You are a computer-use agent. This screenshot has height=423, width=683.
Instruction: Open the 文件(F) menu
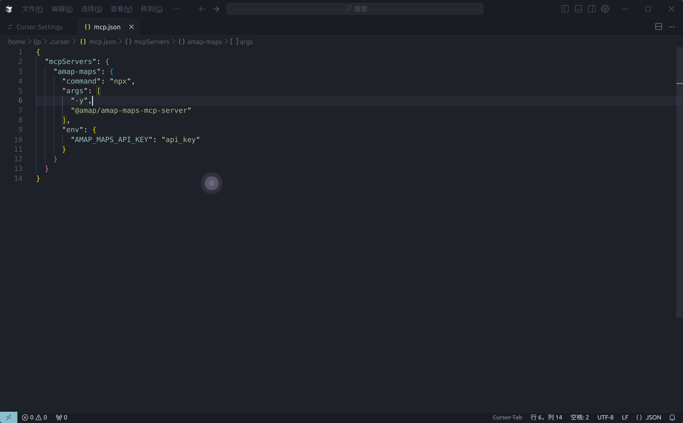[x=32, y=9]
